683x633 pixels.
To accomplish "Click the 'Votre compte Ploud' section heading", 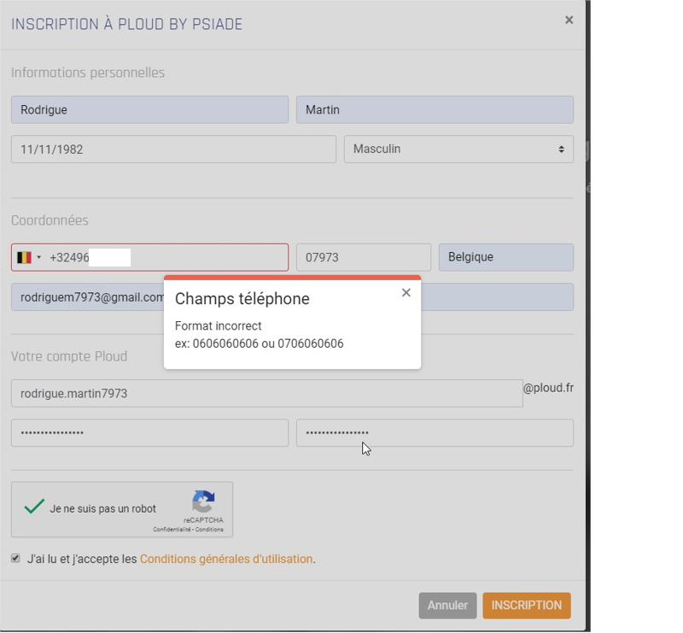I will point(69,356).
